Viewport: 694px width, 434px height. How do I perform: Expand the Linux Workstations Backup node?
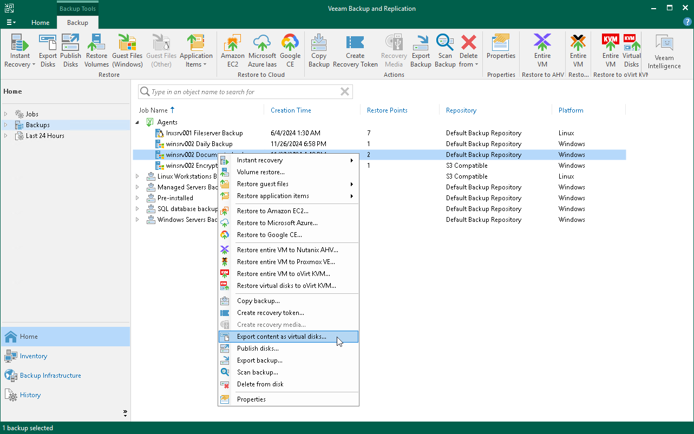pyautogui.click(x=138, y=176)
